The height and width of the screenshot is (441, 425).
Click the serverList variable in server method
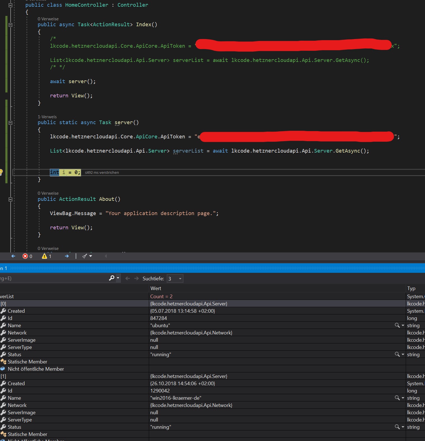[x=188, y=151]
